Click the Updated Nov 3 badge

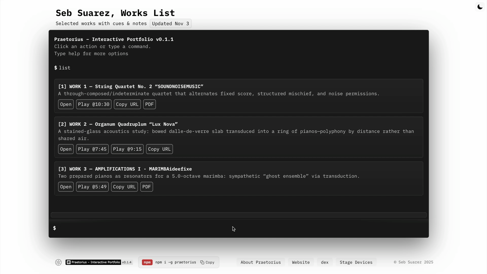coord(170,23)
